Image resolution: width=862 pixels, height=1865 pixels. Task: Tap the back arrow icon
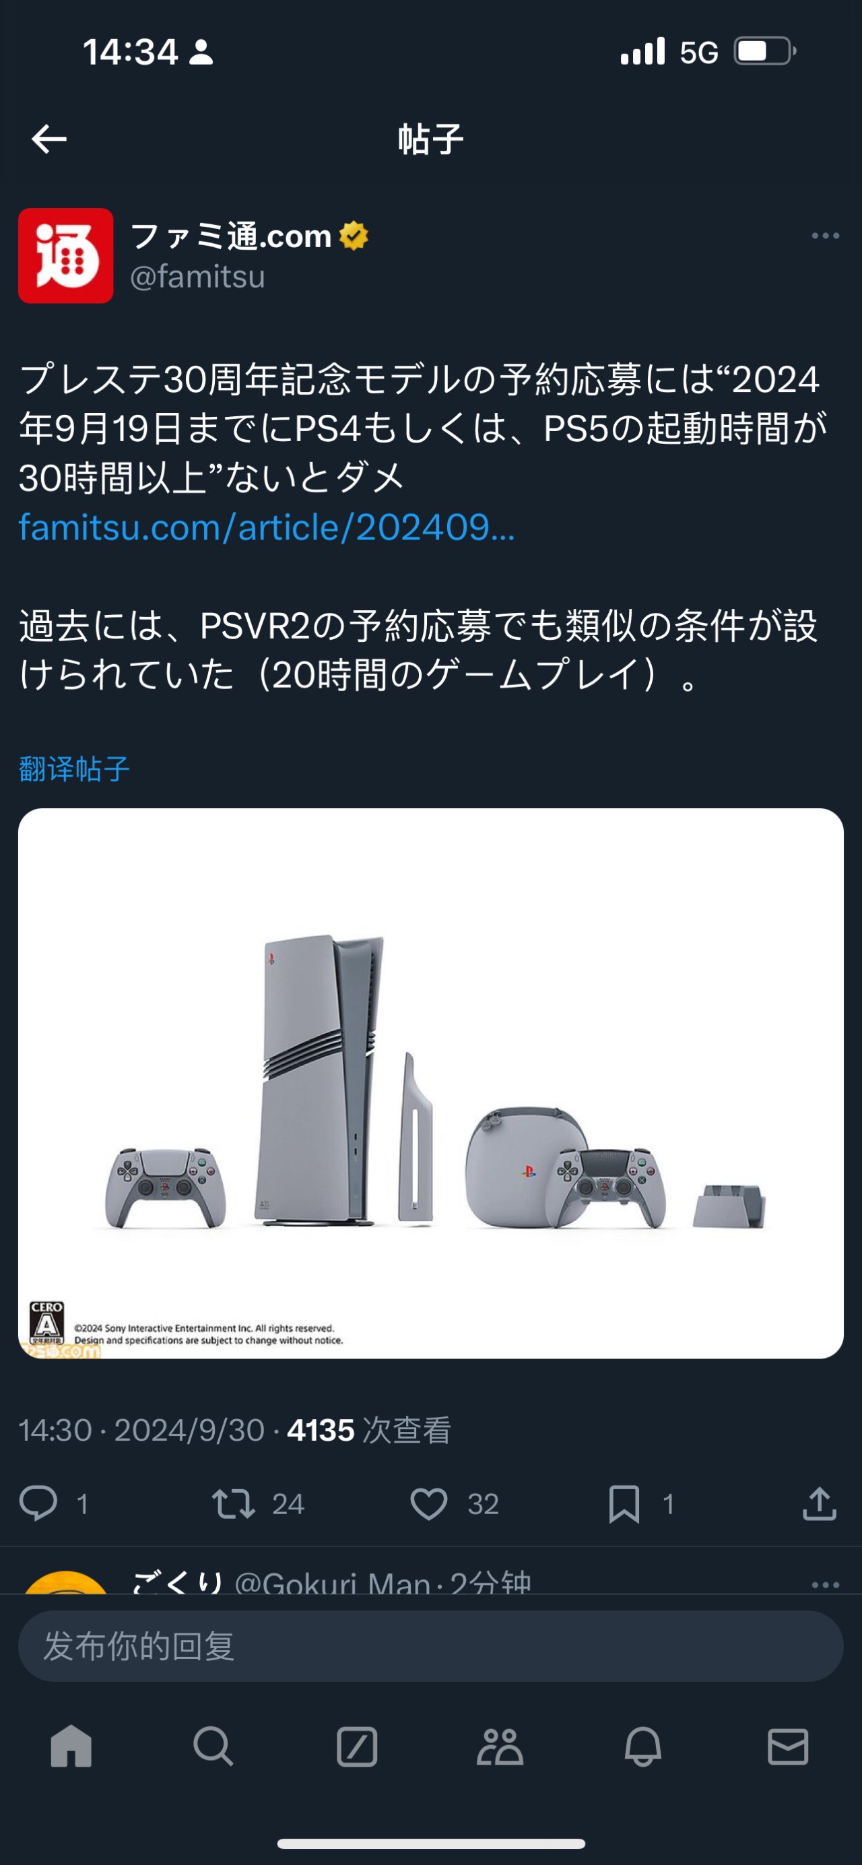point(49,139)
